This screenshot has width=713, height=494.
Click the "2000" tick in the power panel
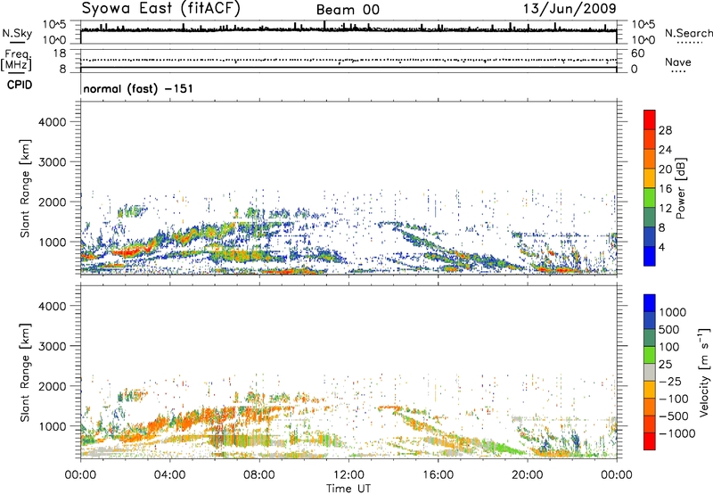53,202
